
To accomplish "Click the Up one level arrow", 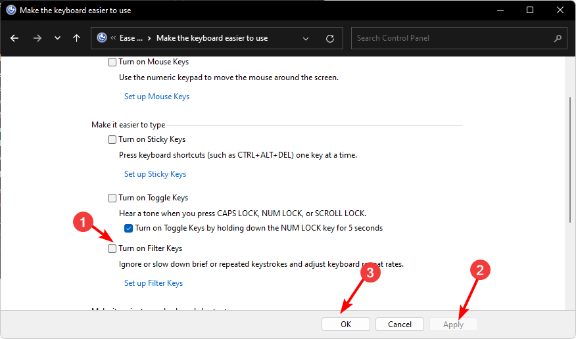I will coord(77,38).
